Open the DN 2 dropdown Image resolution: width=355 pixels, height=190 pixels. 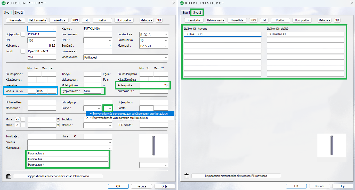[98, 40]
